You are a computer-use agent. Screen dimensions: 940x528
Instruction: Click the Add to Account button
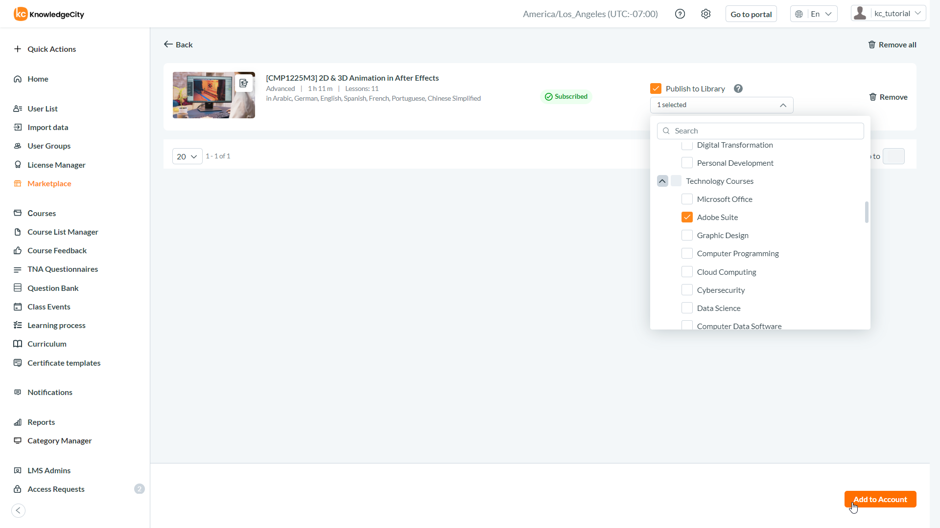coord(880,499)
